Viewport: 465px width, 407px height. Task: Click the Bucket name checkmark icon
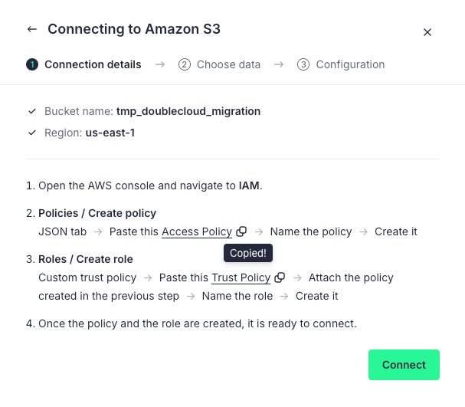[31, 111]
